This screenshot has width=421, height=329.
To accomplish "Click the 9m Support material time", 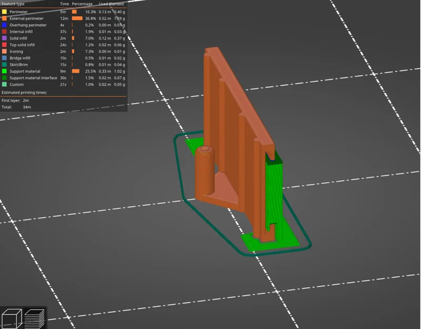I will point(63,71).
